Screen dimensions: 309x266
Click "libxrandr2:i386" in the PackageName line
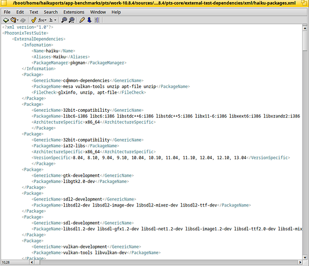point(281,116)
